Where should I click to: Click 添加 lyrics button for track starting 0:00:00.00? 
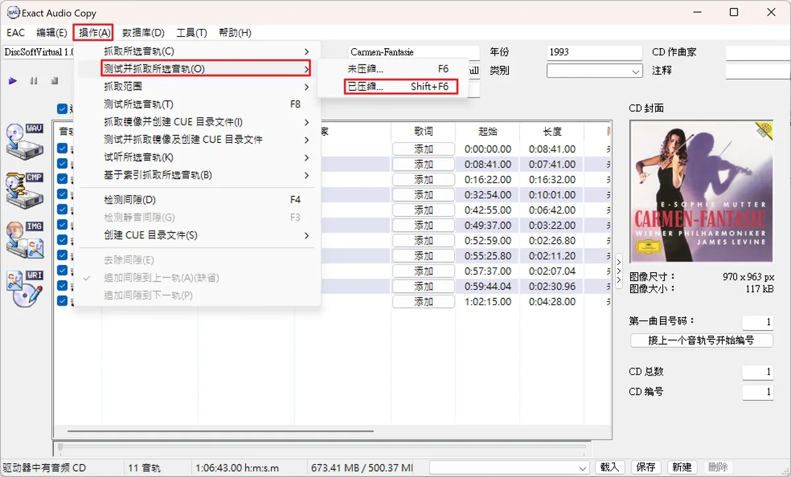(x=423, y=149)
